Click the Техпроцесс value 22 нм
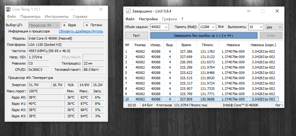 93,63
